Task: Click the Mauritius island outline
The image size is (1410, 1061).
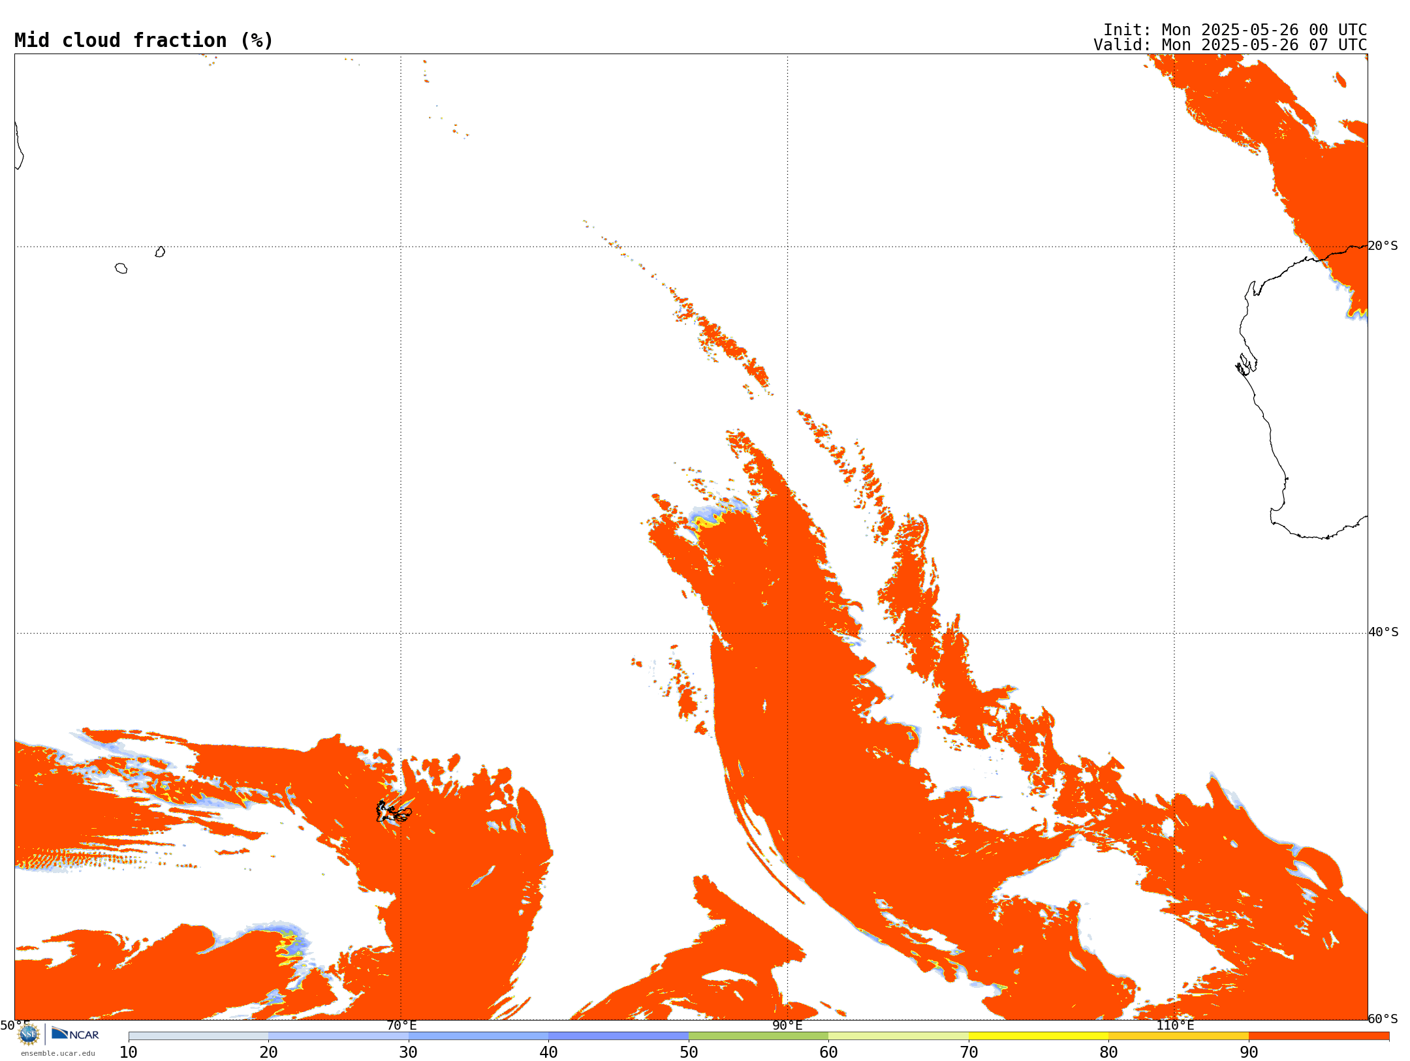Action: pos(160,251)
